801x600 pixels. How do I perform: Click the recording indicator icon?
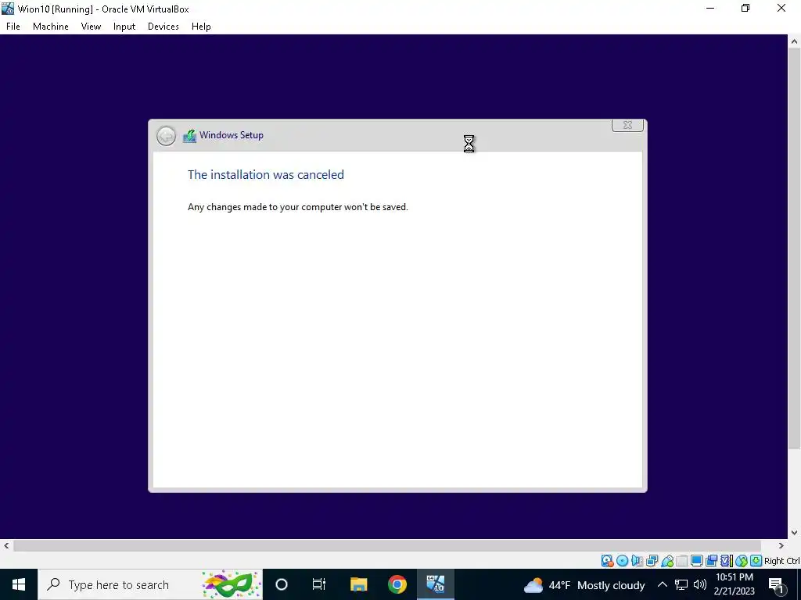tap(711, 561)
